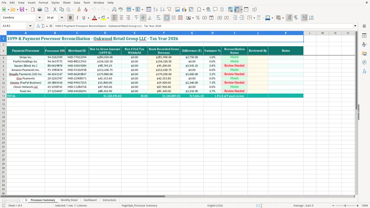Select the Clone Formatting paintbrush
Viewport: 370px width, 208px height.
pos(79,10)
